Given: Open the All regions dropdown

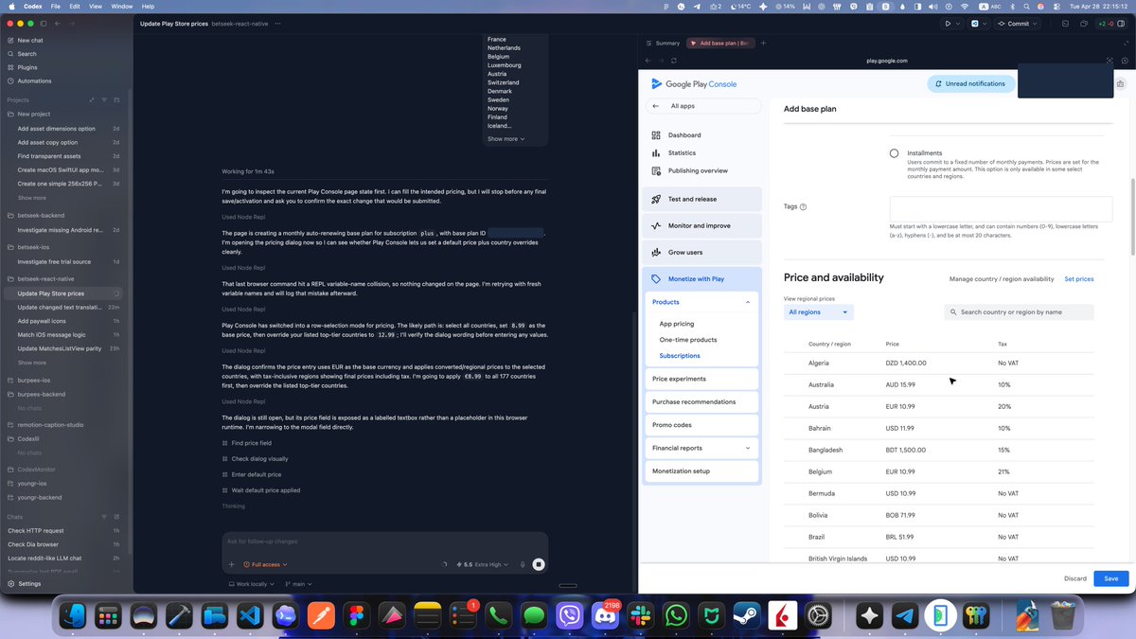Looking at the screenshot, I should (819, 311).
